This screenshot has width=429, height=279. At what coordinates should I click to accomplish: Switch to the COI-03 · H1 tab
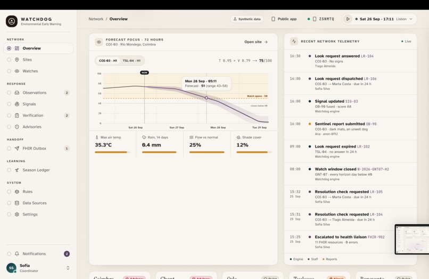pos(108,61)
